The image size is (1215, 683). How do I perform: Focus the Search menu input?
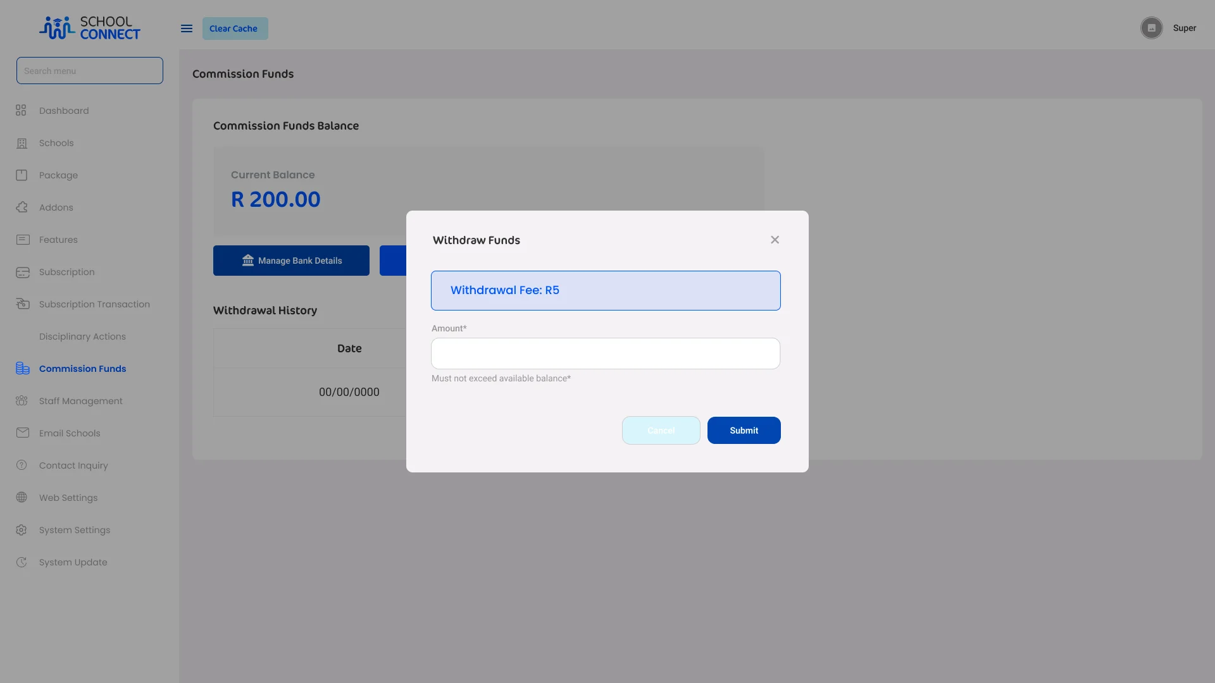(90, 71)
